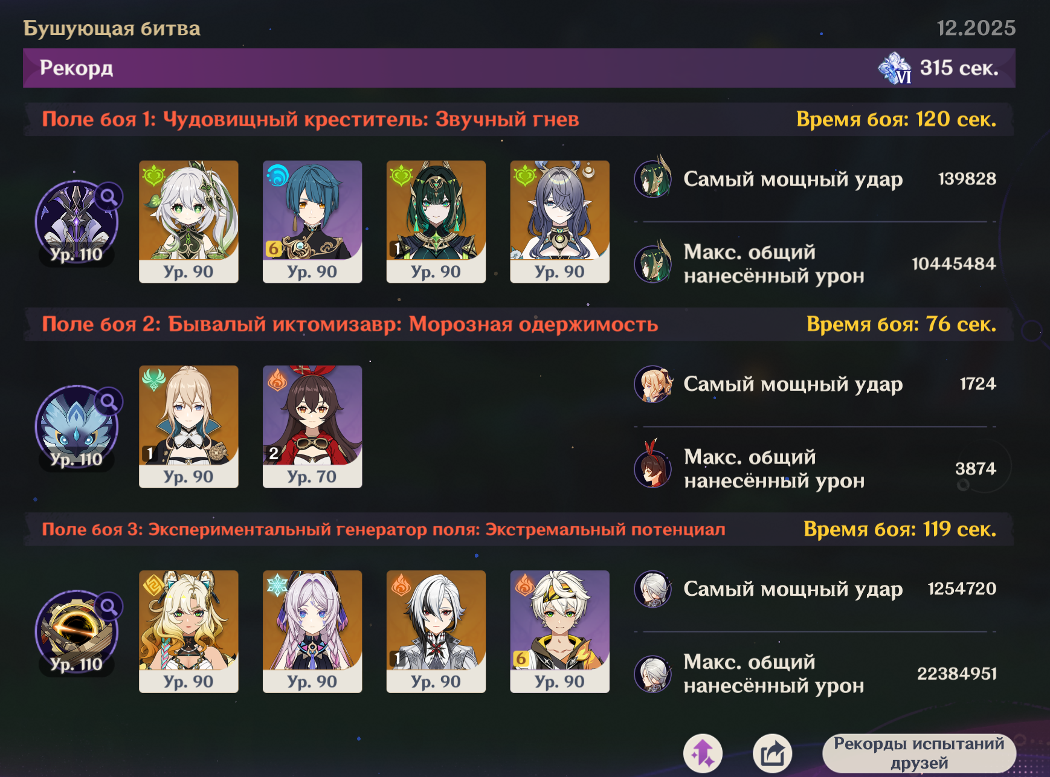
Task: Select the black-and-white haired Pyro character
Action: coord(436,631)
